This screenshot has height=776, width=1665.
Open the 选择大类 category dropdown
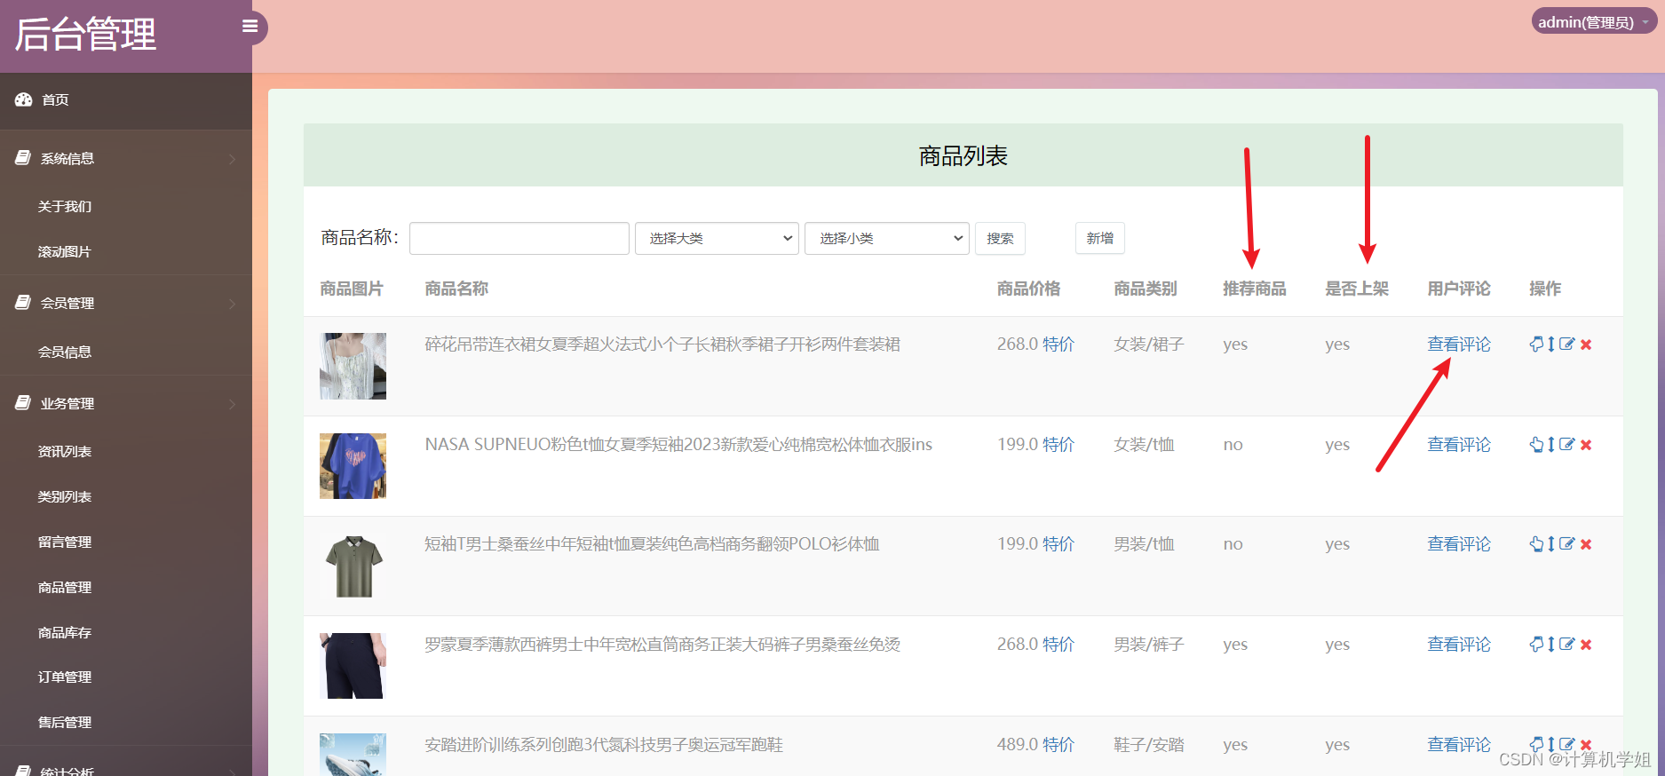coord(717,238)
